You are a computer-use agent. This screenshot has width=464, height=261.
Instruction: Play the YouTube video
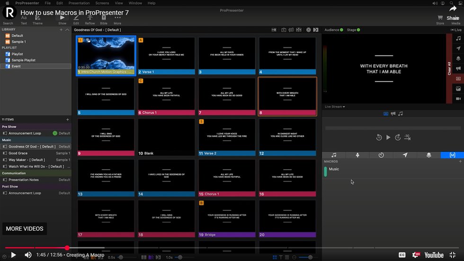[x=13, y=255]
